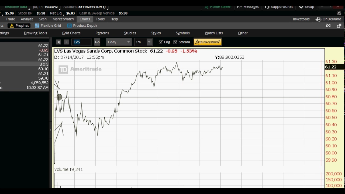Click the Stock BP label
The width and height of the screenshot is (345, 194).
pos(25,13)
